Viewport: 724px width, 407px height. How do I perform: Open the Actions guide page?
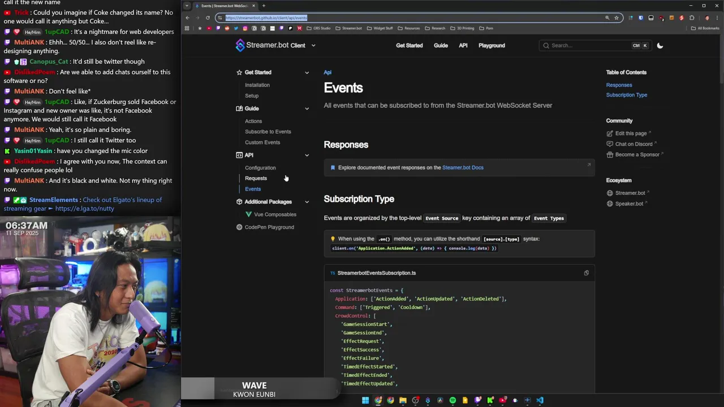pyautogui.click(x=253, y=121)
